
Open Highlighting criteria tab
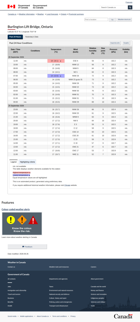27,162
